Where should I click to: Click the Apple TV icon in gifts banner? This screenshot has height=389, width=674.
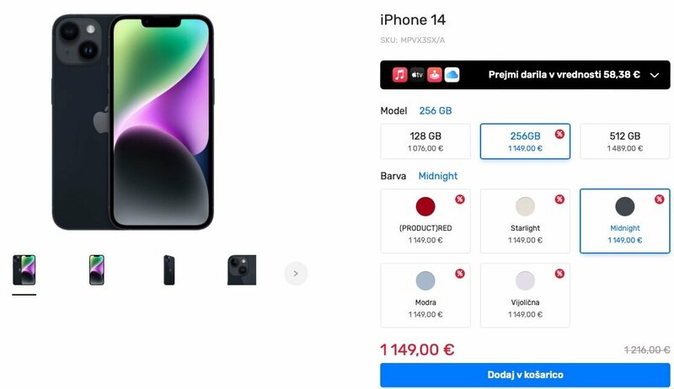[x=417, y=75]
